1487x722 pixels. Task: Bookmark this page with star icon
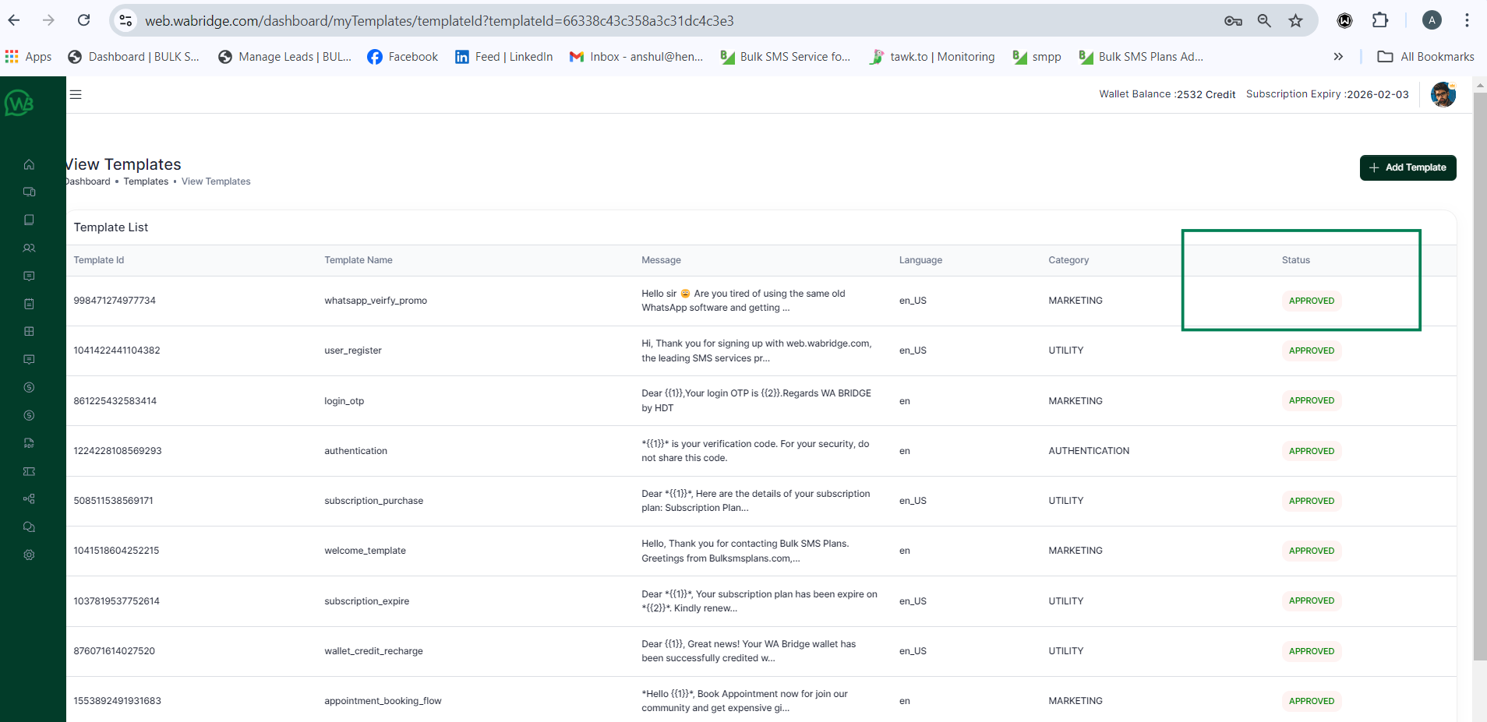point(1295,21)
